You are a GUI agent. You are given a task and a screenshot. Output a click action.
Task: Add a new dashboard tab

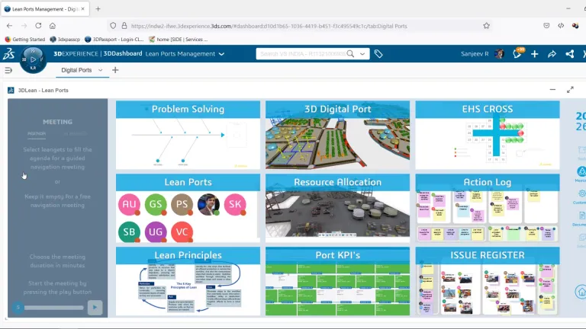(115, 70)
